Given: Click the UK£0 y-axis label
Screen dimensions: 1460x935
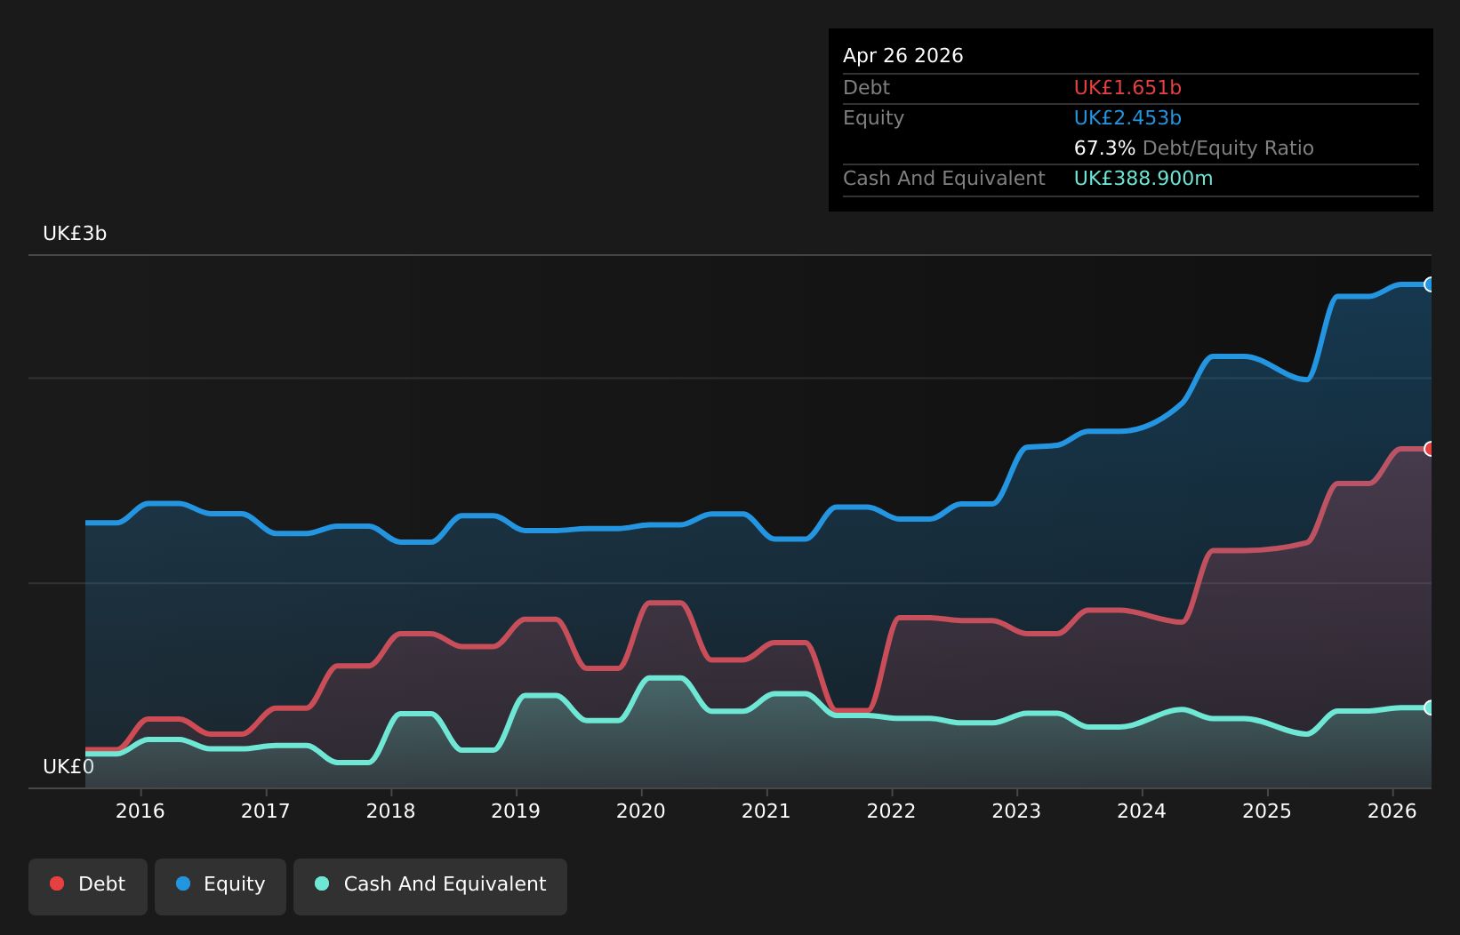Looking at the screenshot, I should point(68,767).
